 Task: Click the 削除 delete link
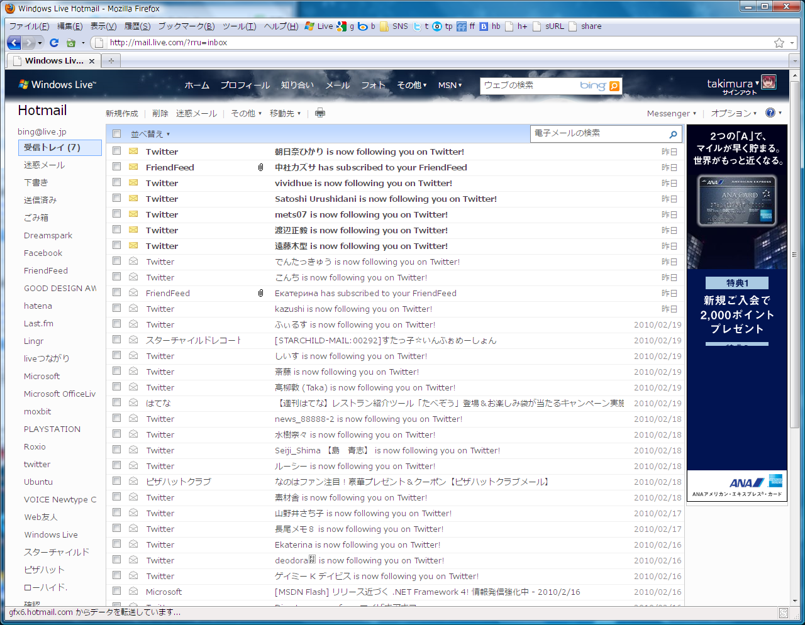pyautogui.click(x=160, y=113)
